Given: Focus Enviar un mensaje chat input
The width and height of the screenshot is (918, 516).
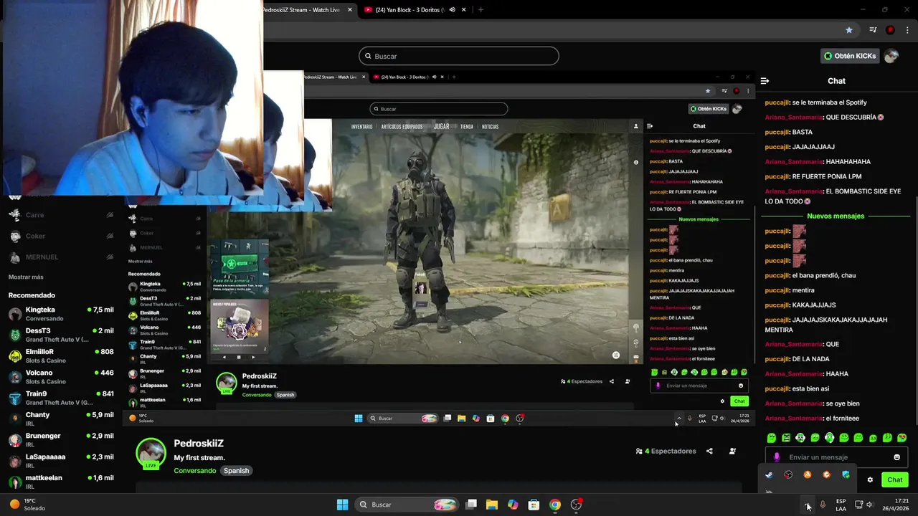Looking at the screenshot, I should [x=836, y=457].
